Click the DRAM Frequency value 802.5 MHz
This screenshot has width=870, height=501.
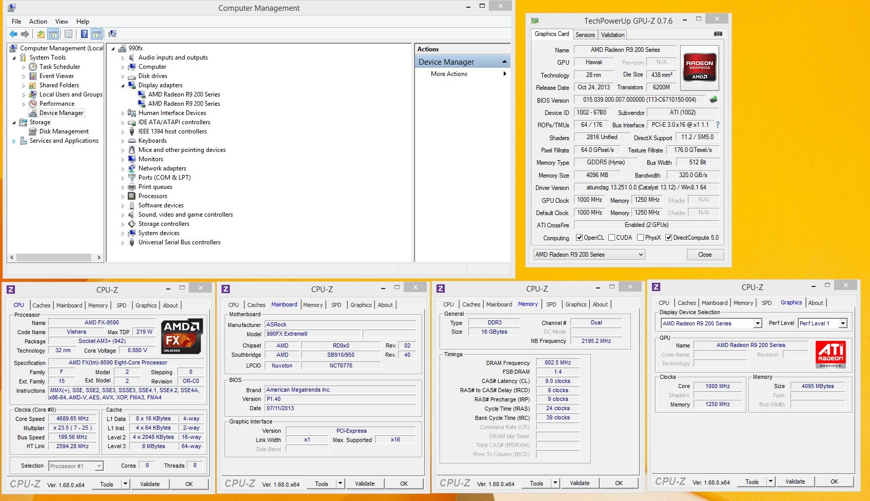tap(558, 362)
